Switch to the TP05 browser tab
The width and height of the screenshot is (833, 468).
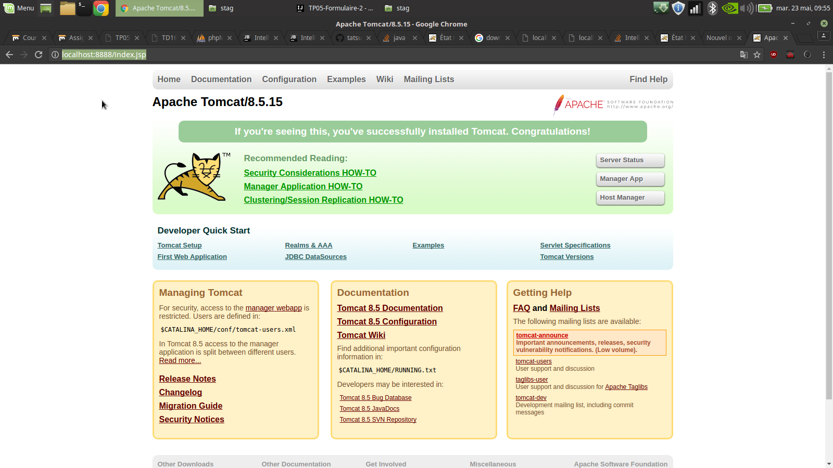tap(122, 38)
